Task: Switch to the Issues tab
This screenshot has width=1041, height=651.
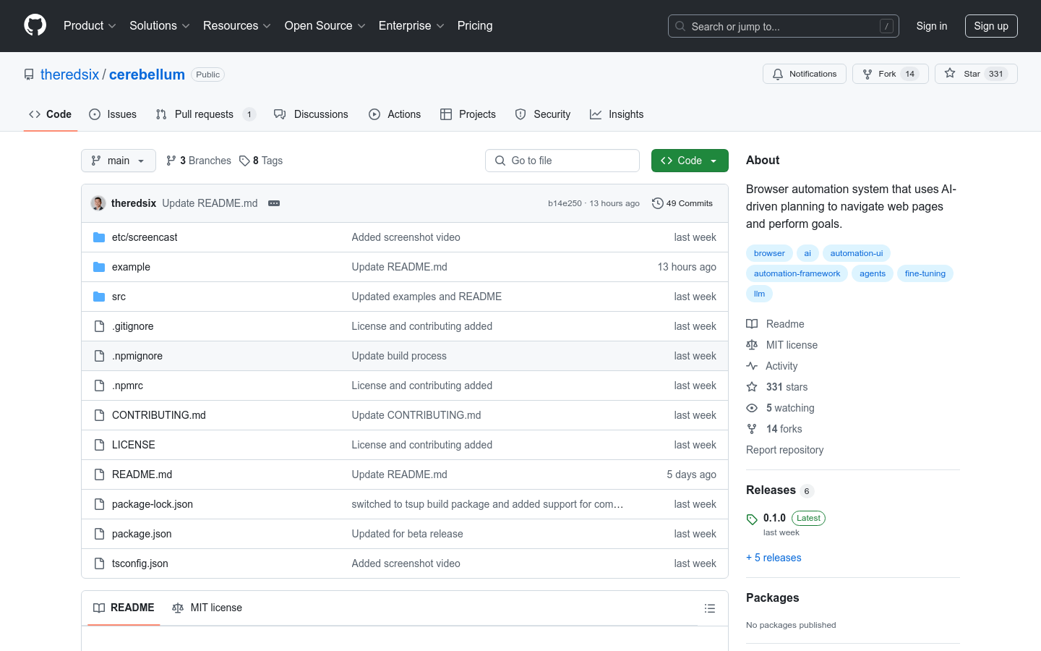Action: [113, 114]
